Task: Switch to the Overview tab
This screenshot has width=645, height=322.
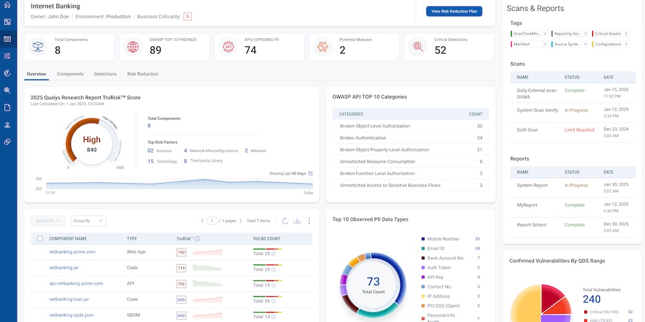Action: 36,74
